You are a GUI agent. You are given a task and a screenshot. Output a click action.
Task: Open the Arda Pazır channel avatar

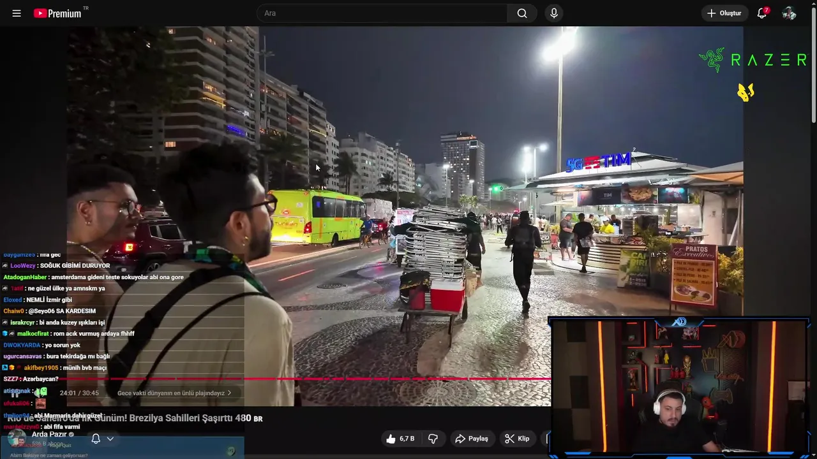[17, 439]
